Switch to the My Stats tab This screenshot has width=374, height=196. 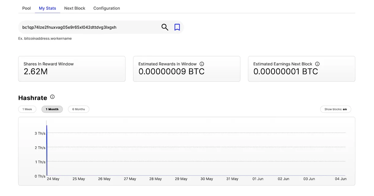(x=48, y=8)
